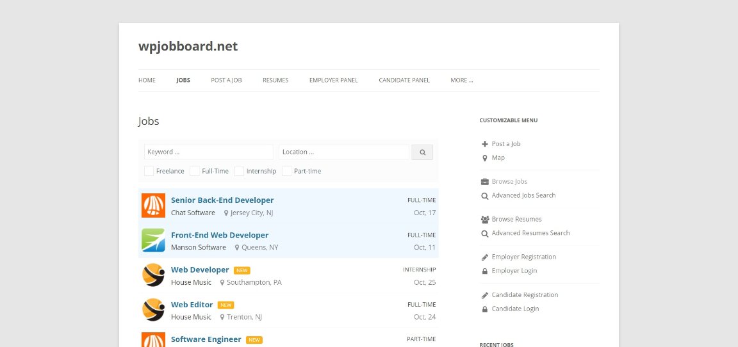Check the Freelance filter checkbox
The image size is (738, 347).
149,171
